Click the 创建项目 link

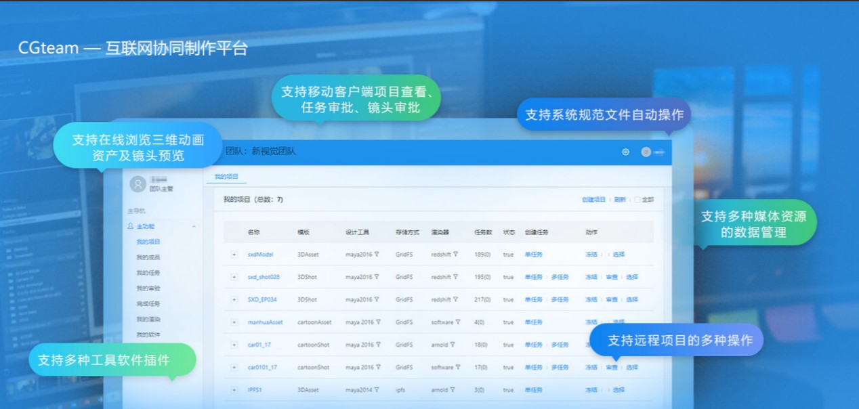coord(593,200)
